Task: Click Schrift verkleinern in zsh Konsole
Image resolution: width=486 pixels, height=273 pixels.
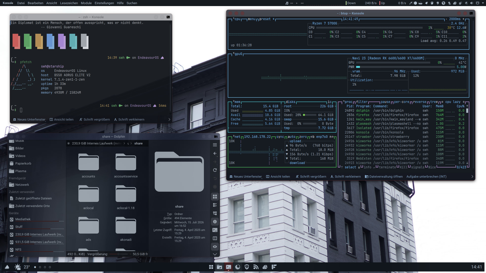Action: pos(129,120)
